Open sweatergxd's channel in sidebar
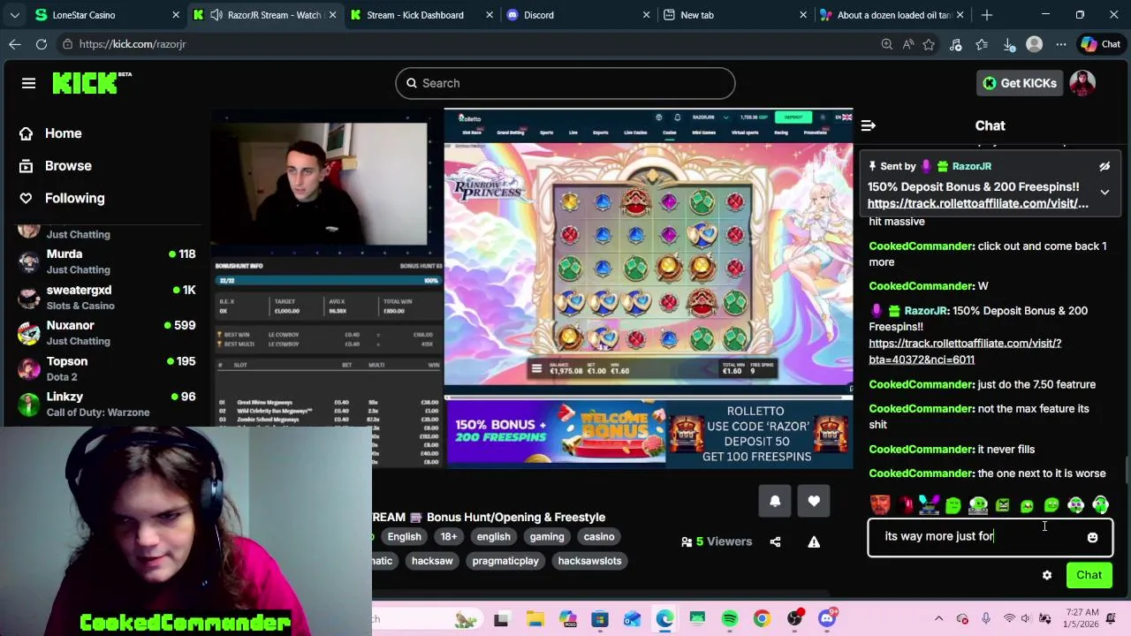1131x636 pixels. coord(108,297)
